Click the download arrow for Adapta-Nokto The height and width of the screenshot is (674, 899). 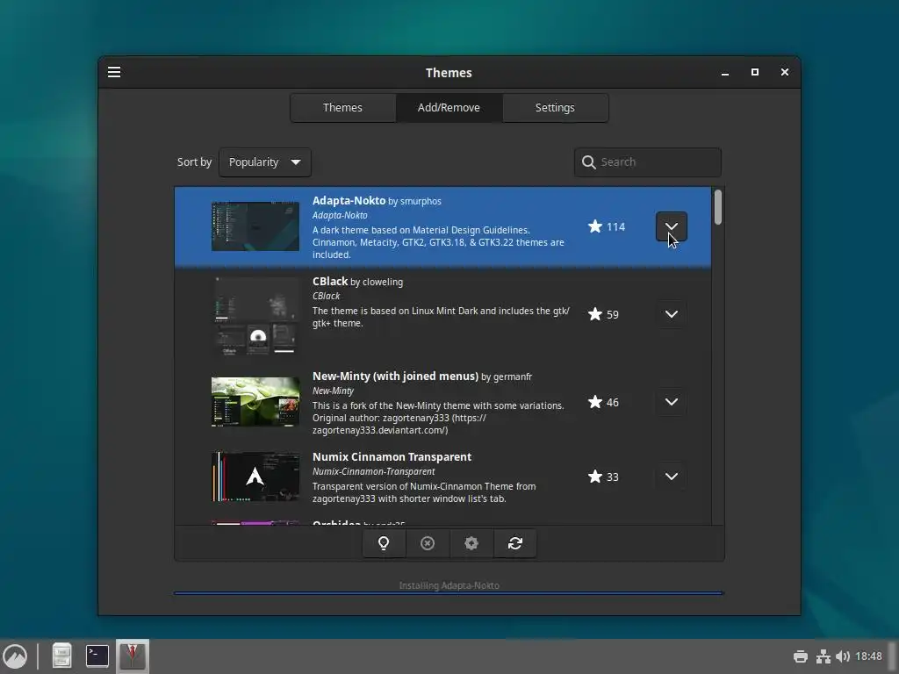672,226
